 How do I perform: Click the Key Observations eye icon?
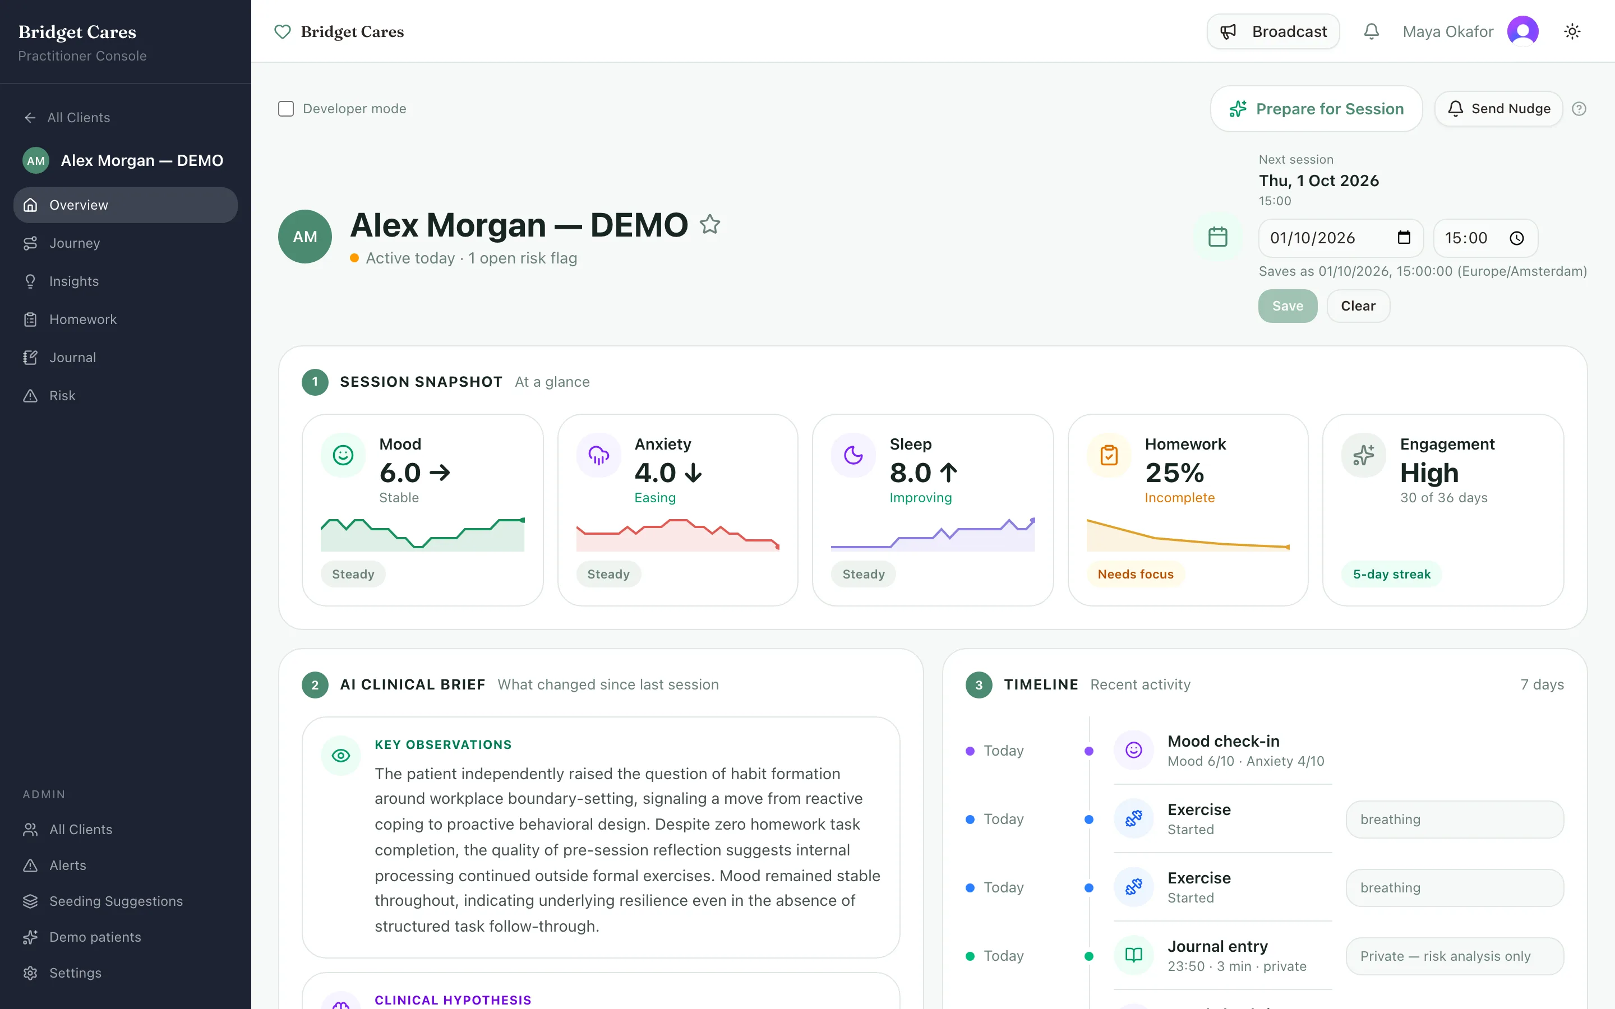coord(341,756)
